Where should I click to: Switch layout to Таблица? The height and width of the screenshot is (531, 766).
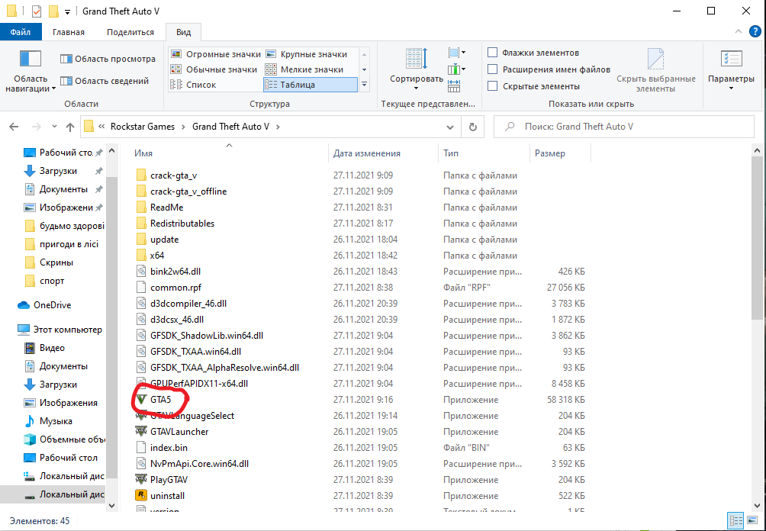(x=311, y=85)
